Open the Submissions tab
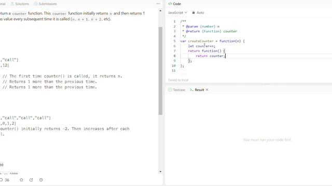The image size is (332, 186). [45, 4]
